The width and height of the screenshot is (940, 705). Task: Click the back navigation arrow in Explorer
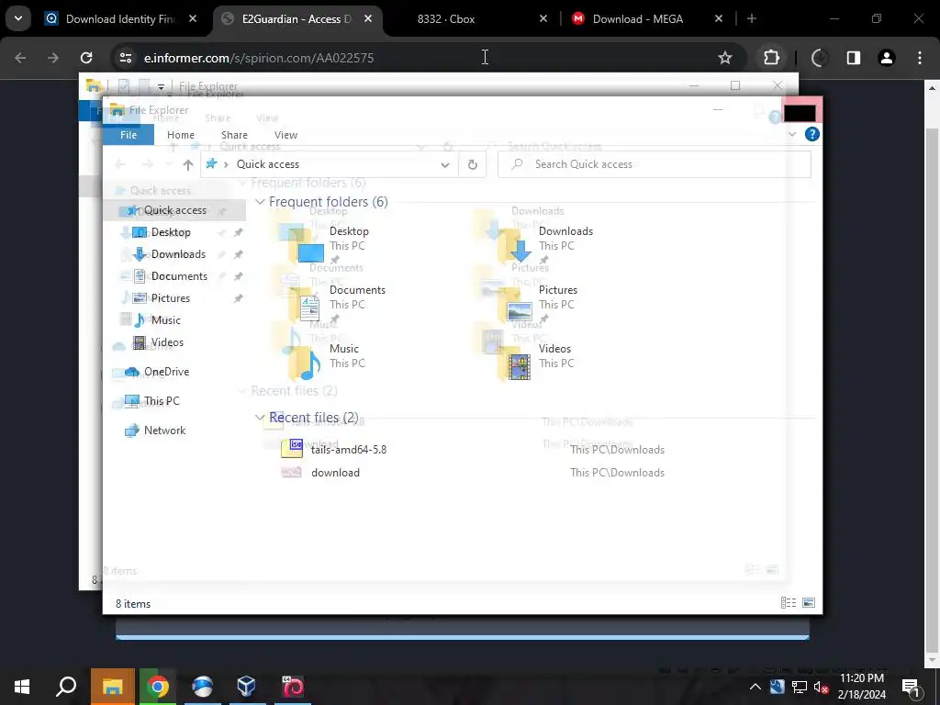click(x=120, y=164)
